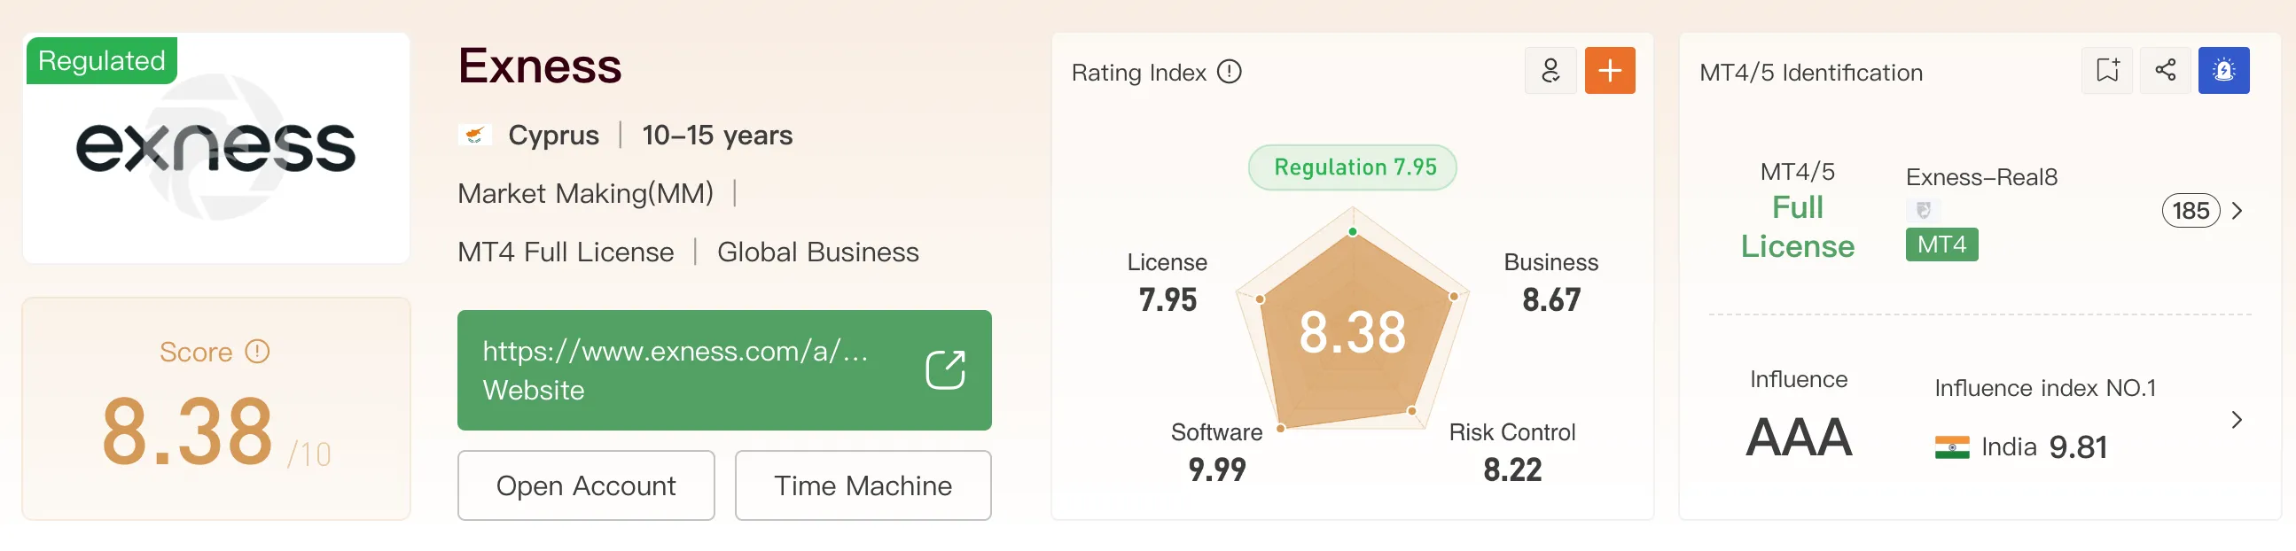
Task: Share this broker via share icon
Action: point(2166,70)
